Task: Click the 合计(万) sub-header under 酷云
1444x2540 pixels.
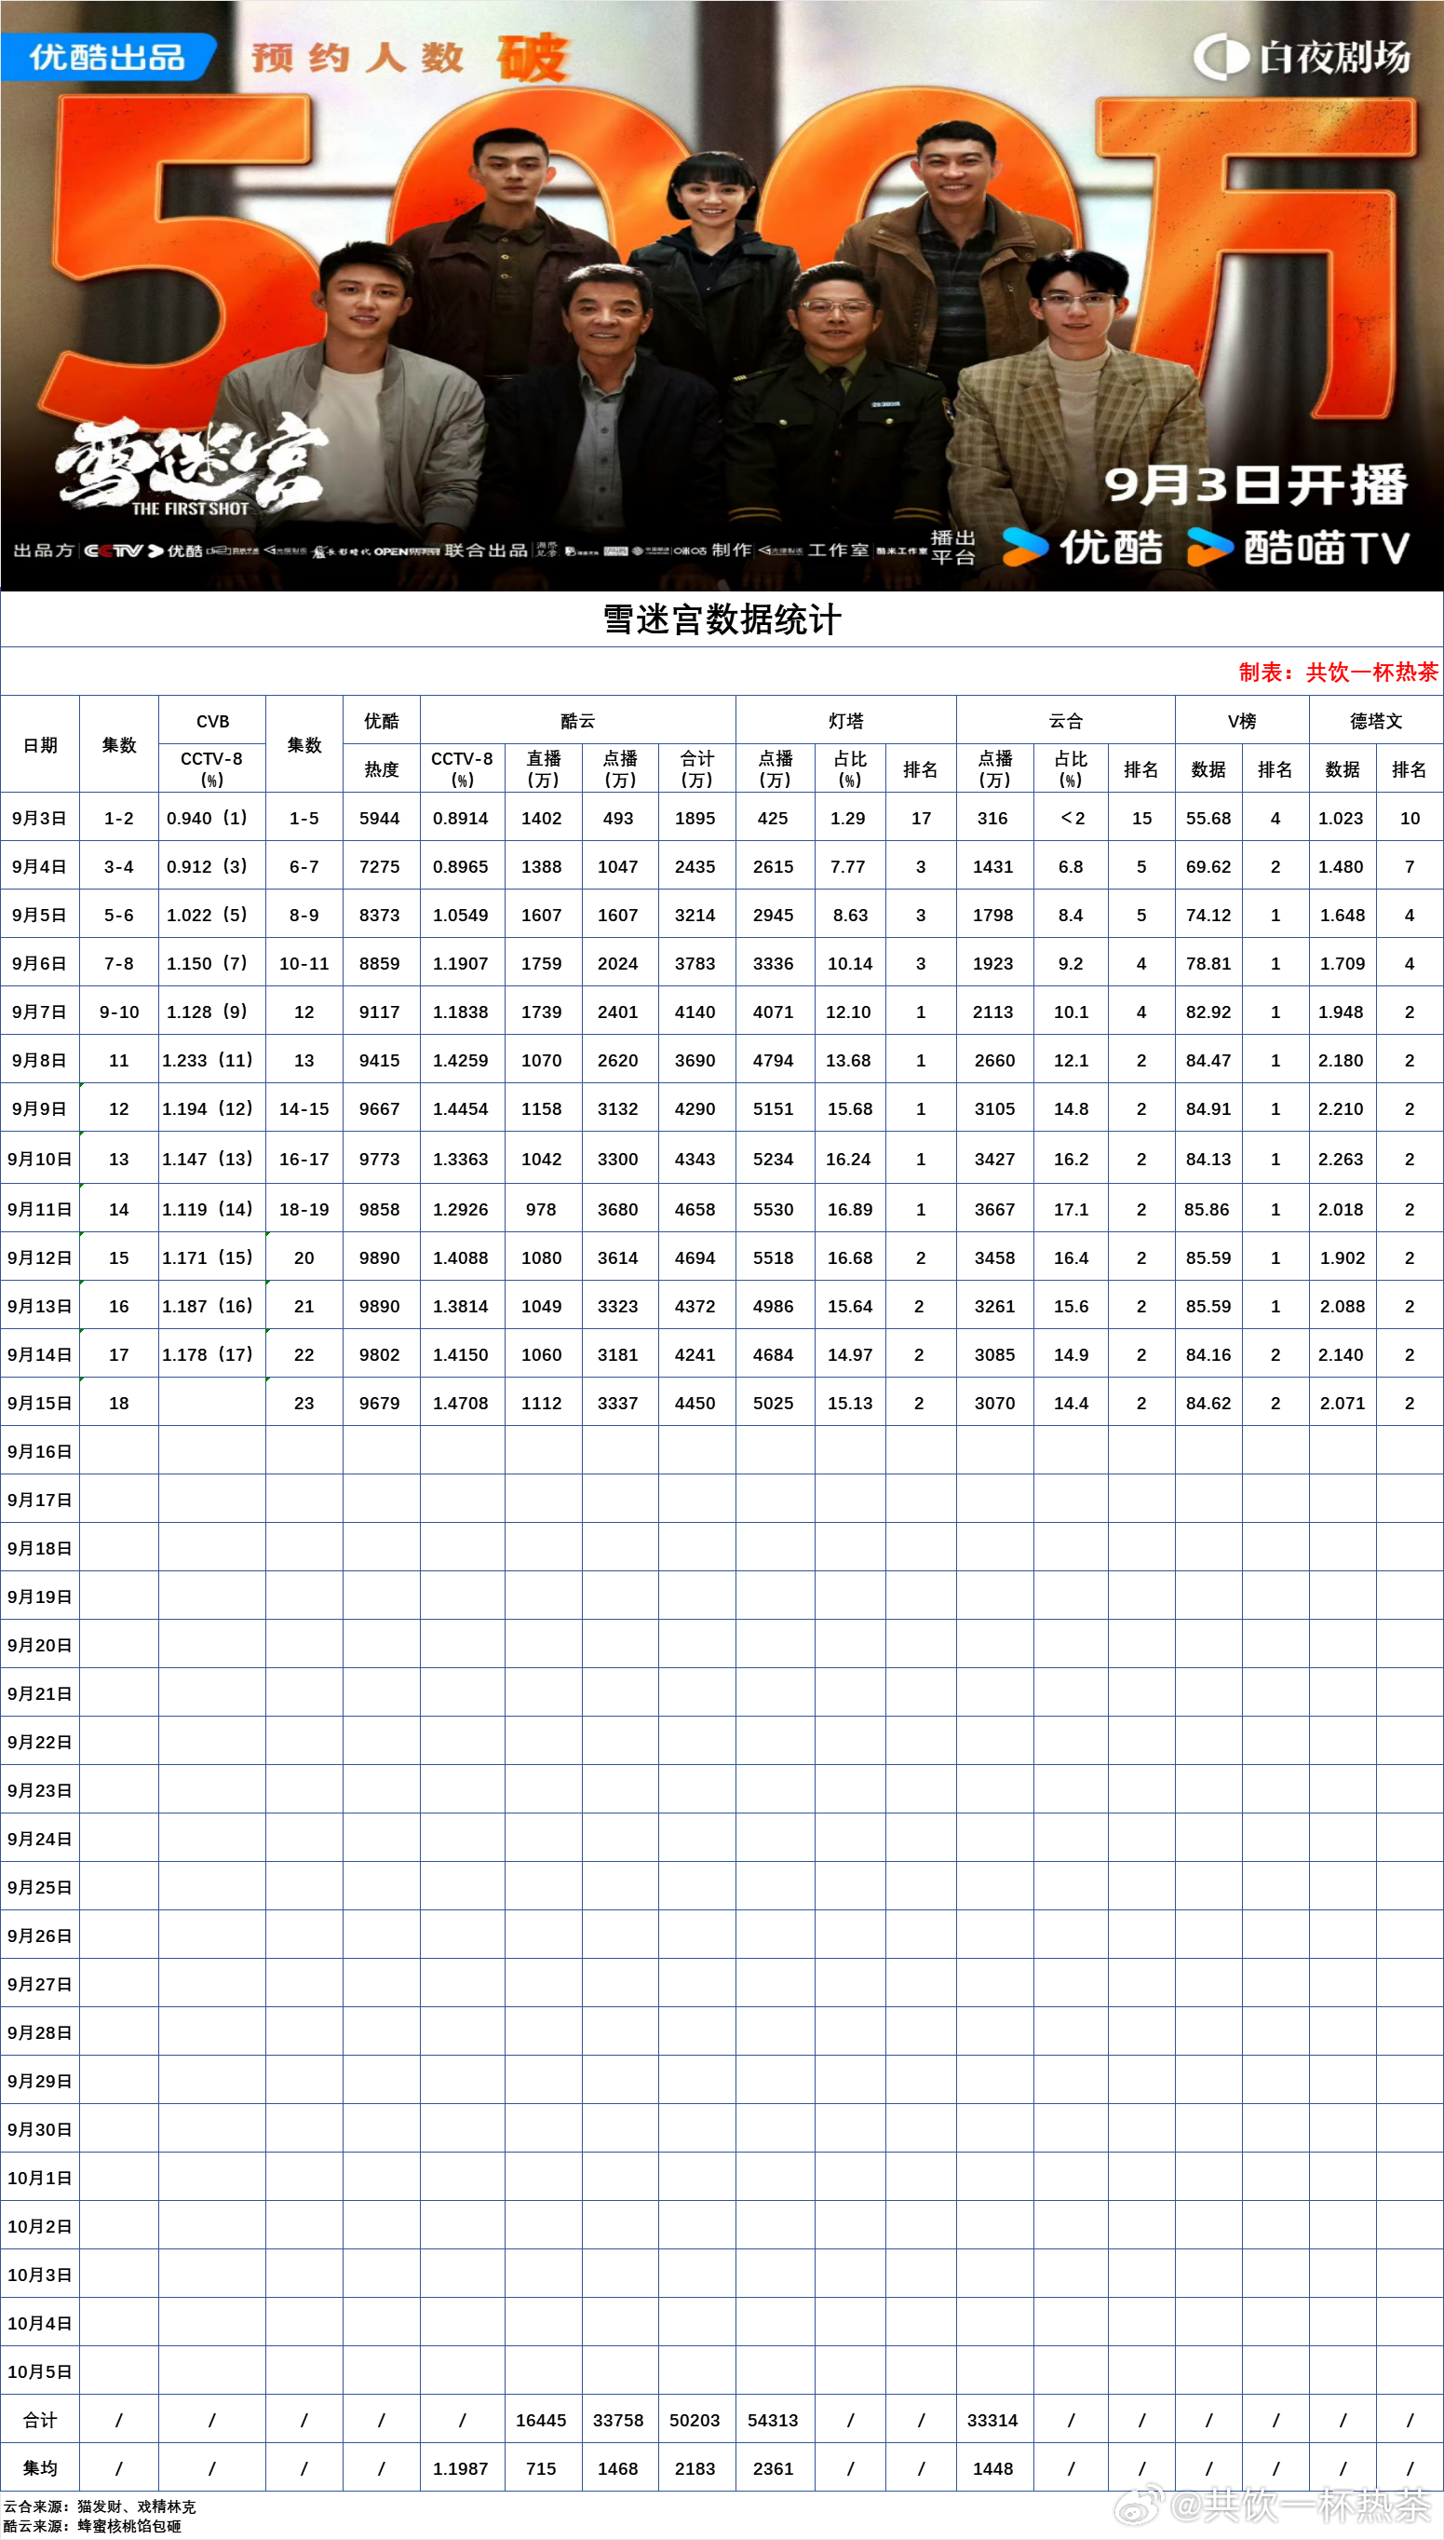Action: click(x=697, y=769)
